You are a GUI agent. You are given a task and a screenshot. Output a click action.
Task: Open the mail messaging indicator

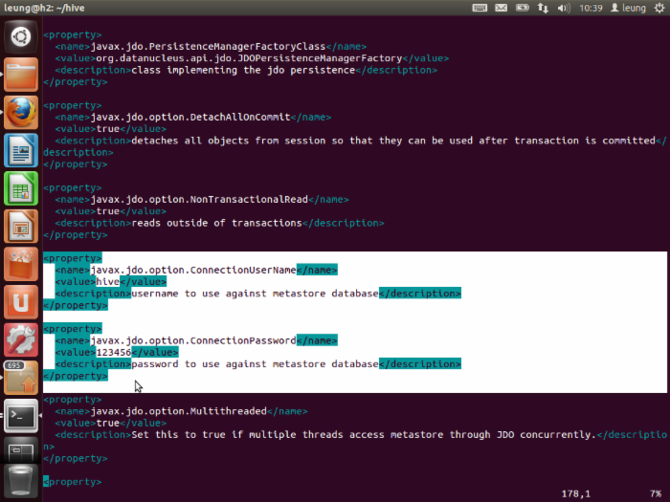[x=501, y=8]
